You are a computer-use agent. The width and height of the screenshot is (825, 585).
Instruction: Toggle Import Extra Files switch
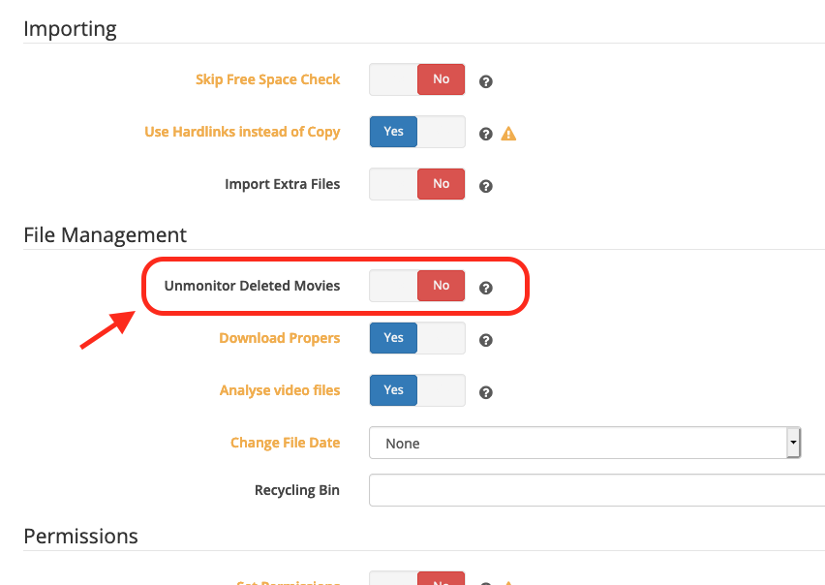[417, 184]
